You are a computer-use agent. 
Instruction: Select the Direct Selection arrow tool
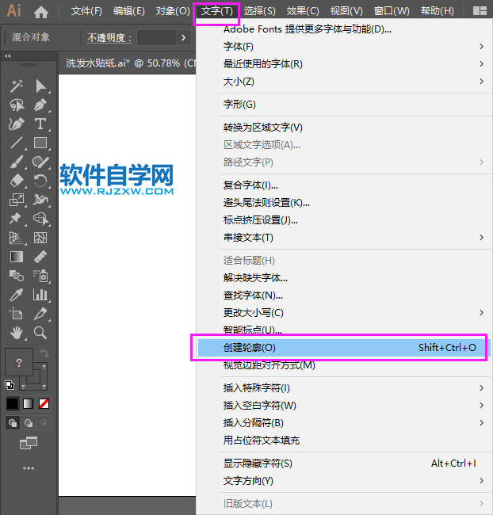point(40,86)
